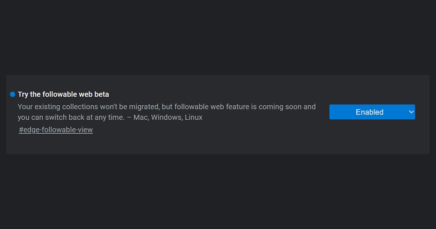Click the 'Your existing collections' description line
This screenshot has height=229, width=436.
tap(167, 107)
